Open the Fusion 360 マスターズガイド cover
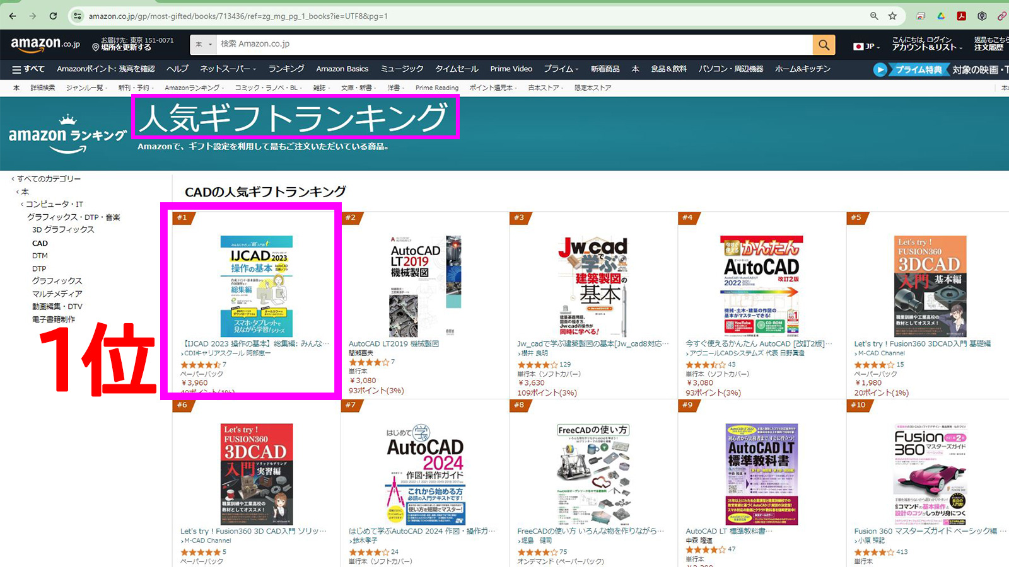 930,474
